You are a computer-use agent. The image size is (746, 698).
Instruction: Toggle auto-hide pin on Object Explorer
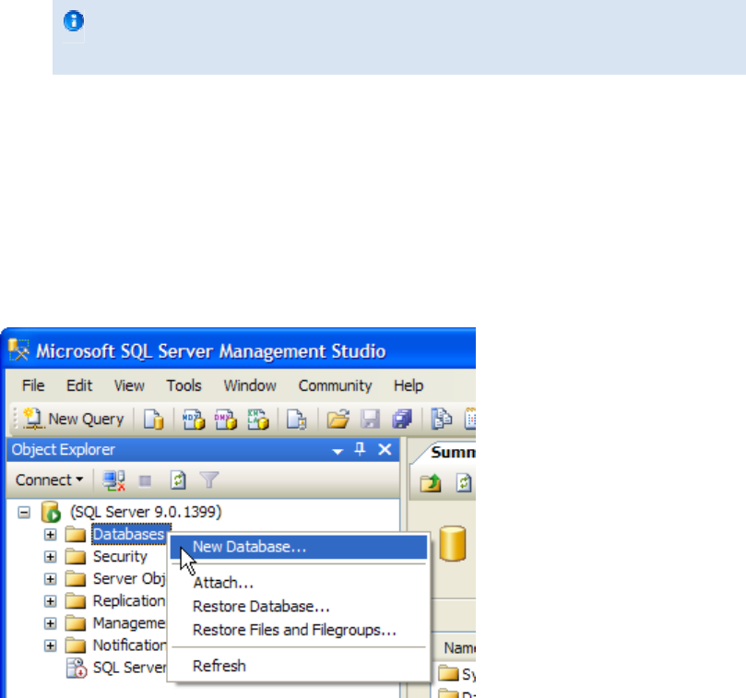coord(361,449)
